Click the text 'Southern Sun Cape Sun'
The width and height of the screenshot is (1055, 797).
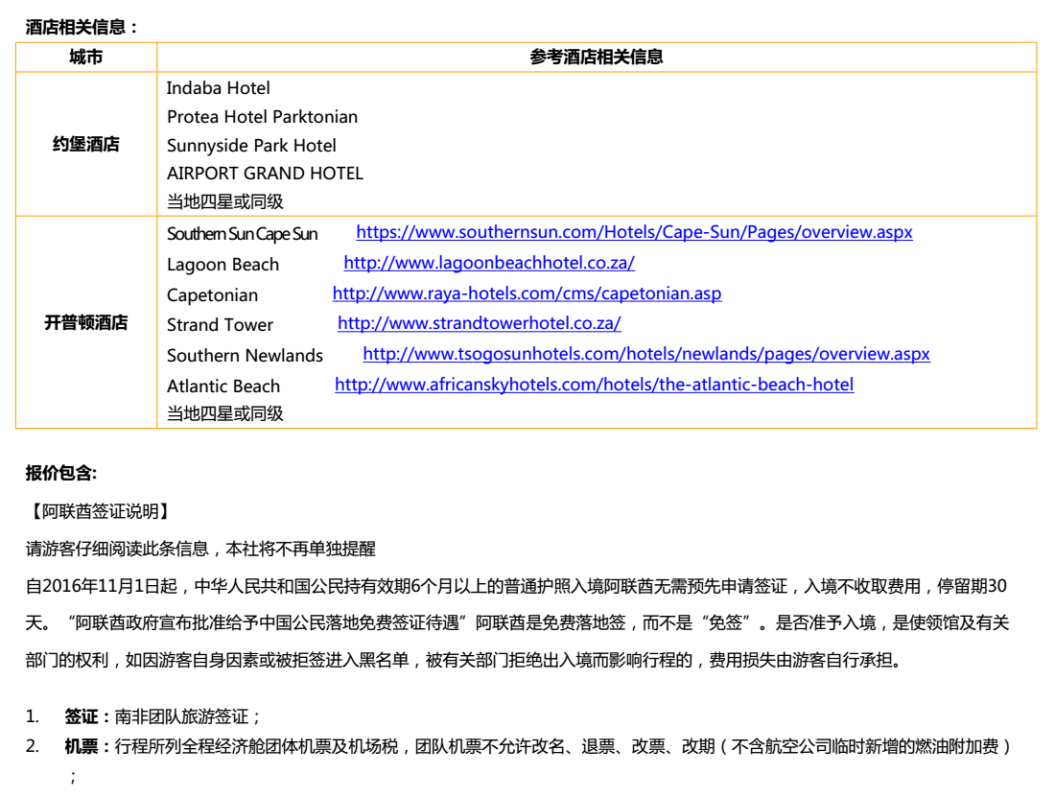243,234
